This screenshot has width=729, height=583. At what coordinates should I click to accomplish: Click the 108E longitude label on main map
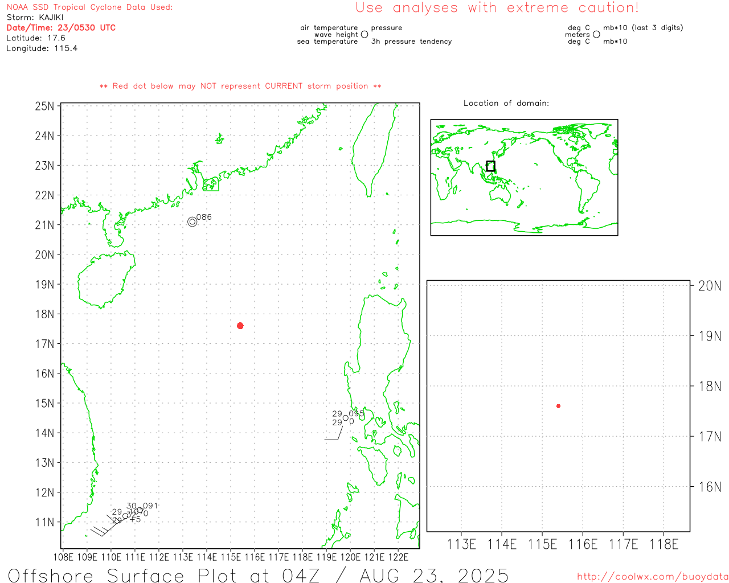point(63,557)
